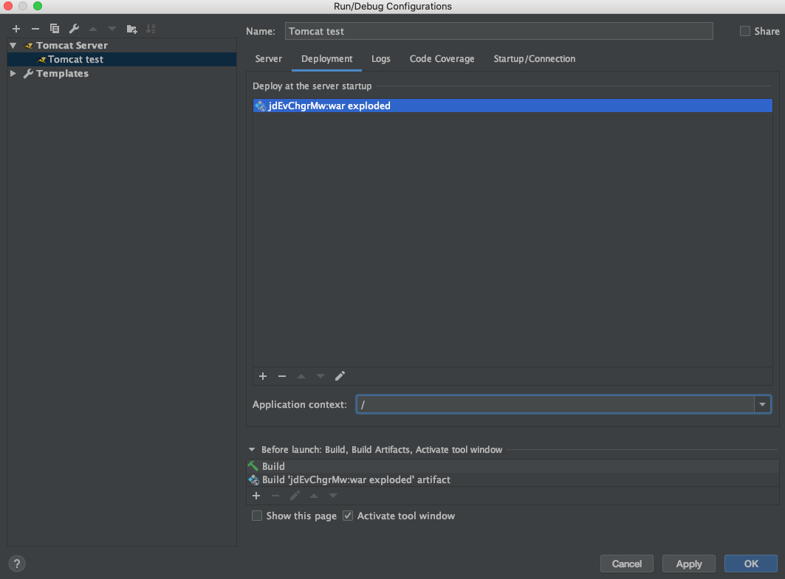This screenshot has height=579, width=785.
Task: Select Tomcat test configuration in tree
Action: tap(122, 60)
